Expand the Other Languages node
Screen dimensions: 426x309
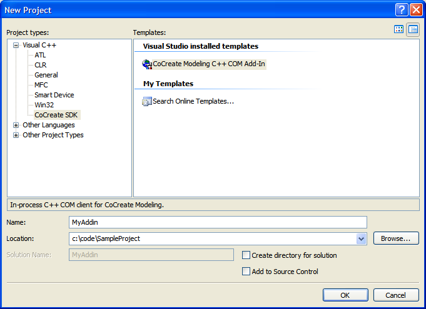pos(16,125)
